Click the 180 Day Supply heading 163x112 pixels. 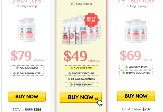(x=81, y=4)
